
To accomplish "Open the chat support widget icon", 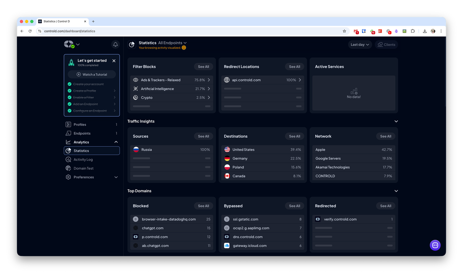I will 435,245.
